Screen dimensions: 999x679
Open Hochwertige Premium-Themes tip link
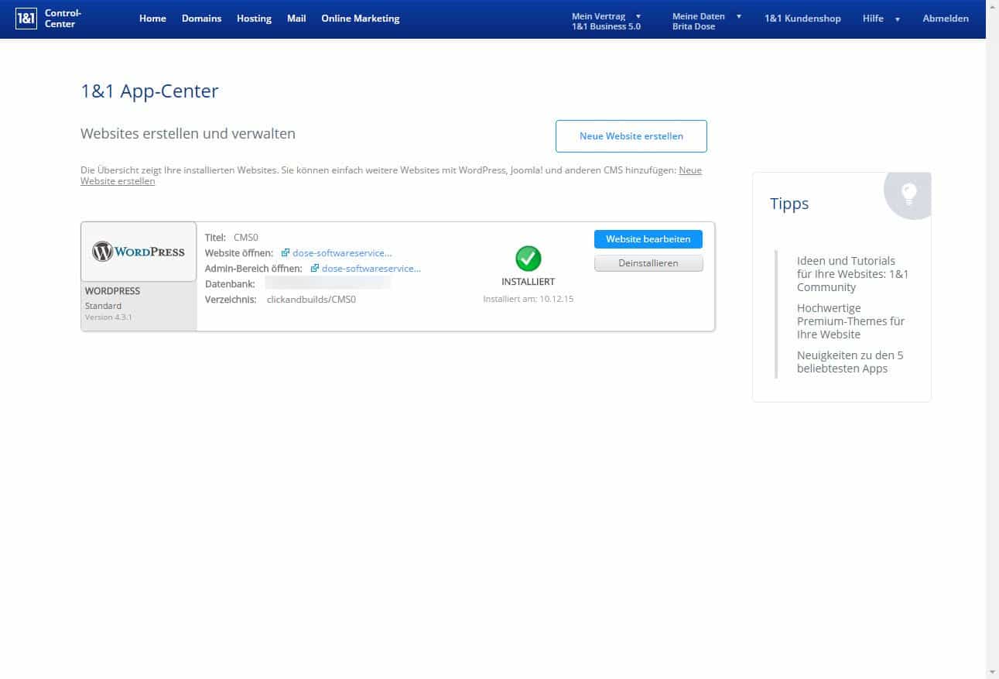[850, 321]
